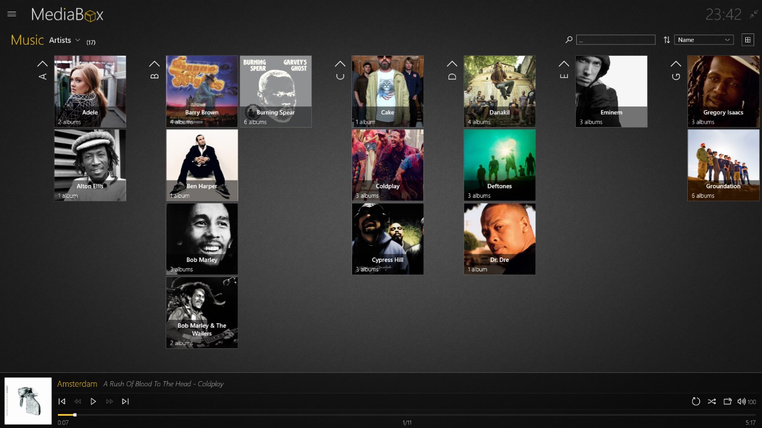
Task: Click the 5:17 total duration
Action: [x=751, y=423]
